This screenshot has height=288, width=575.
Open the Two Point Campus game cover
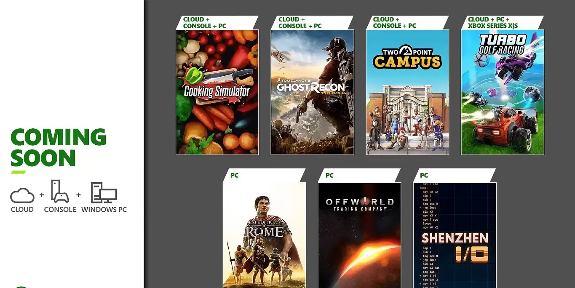click(x=407, y=92)
